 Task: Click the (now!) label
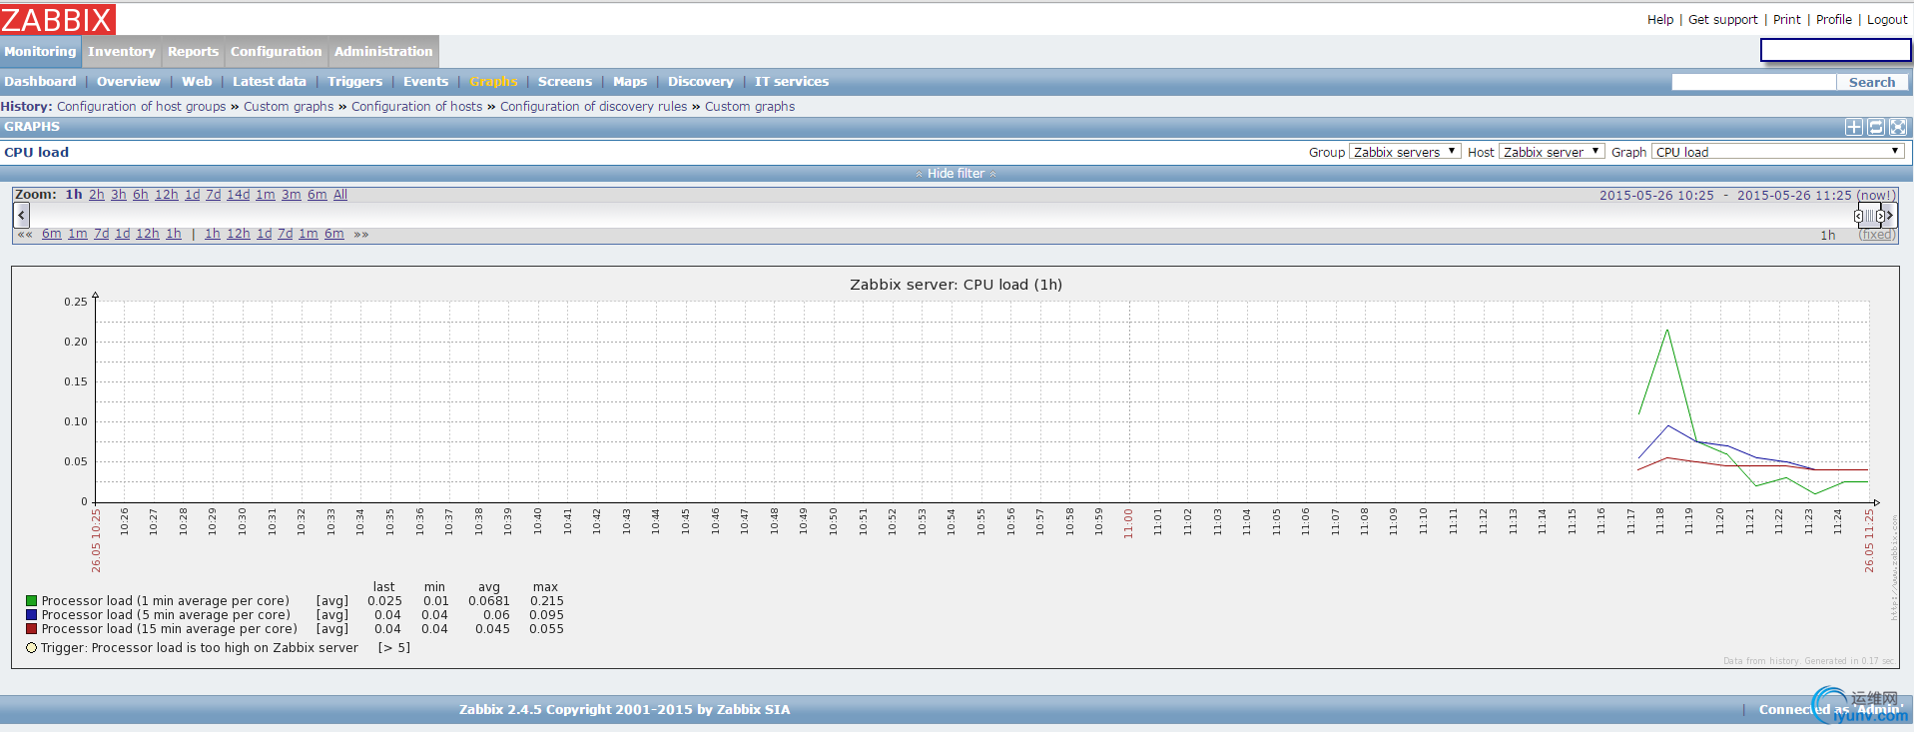(x=1876, y=196)
